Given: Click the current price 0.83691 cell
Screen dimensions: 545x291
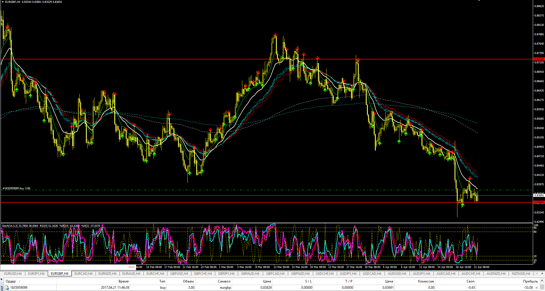Looking at the screenshot, I should (388, 288).
